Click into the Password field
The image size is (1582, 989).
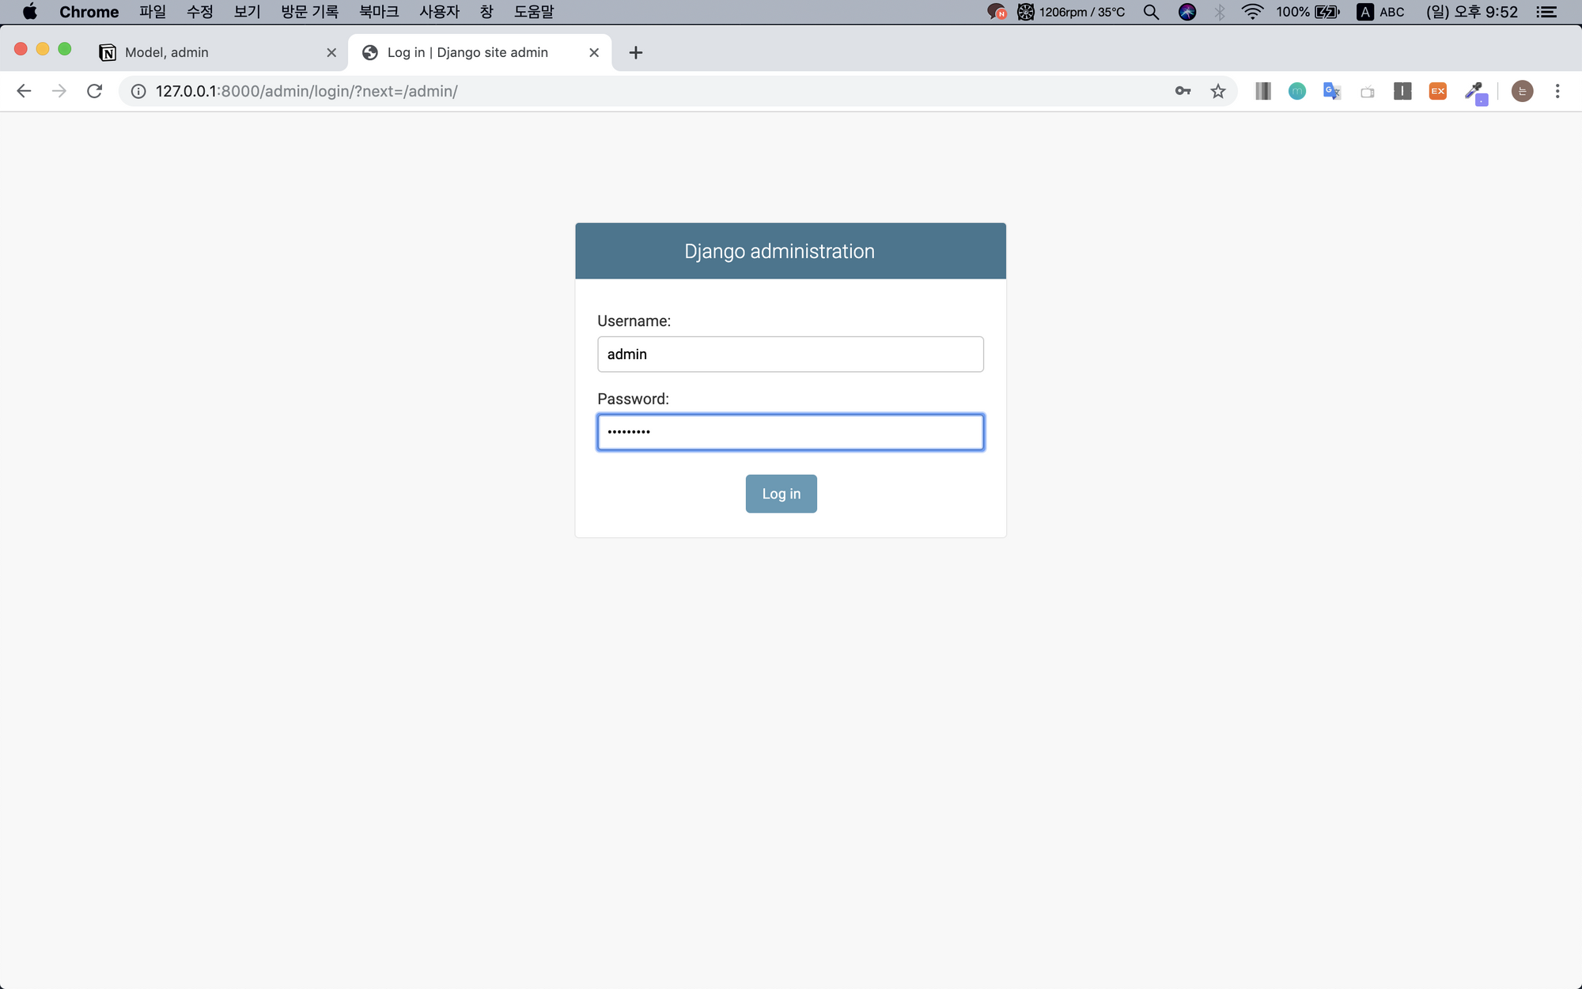click(790, 432)
